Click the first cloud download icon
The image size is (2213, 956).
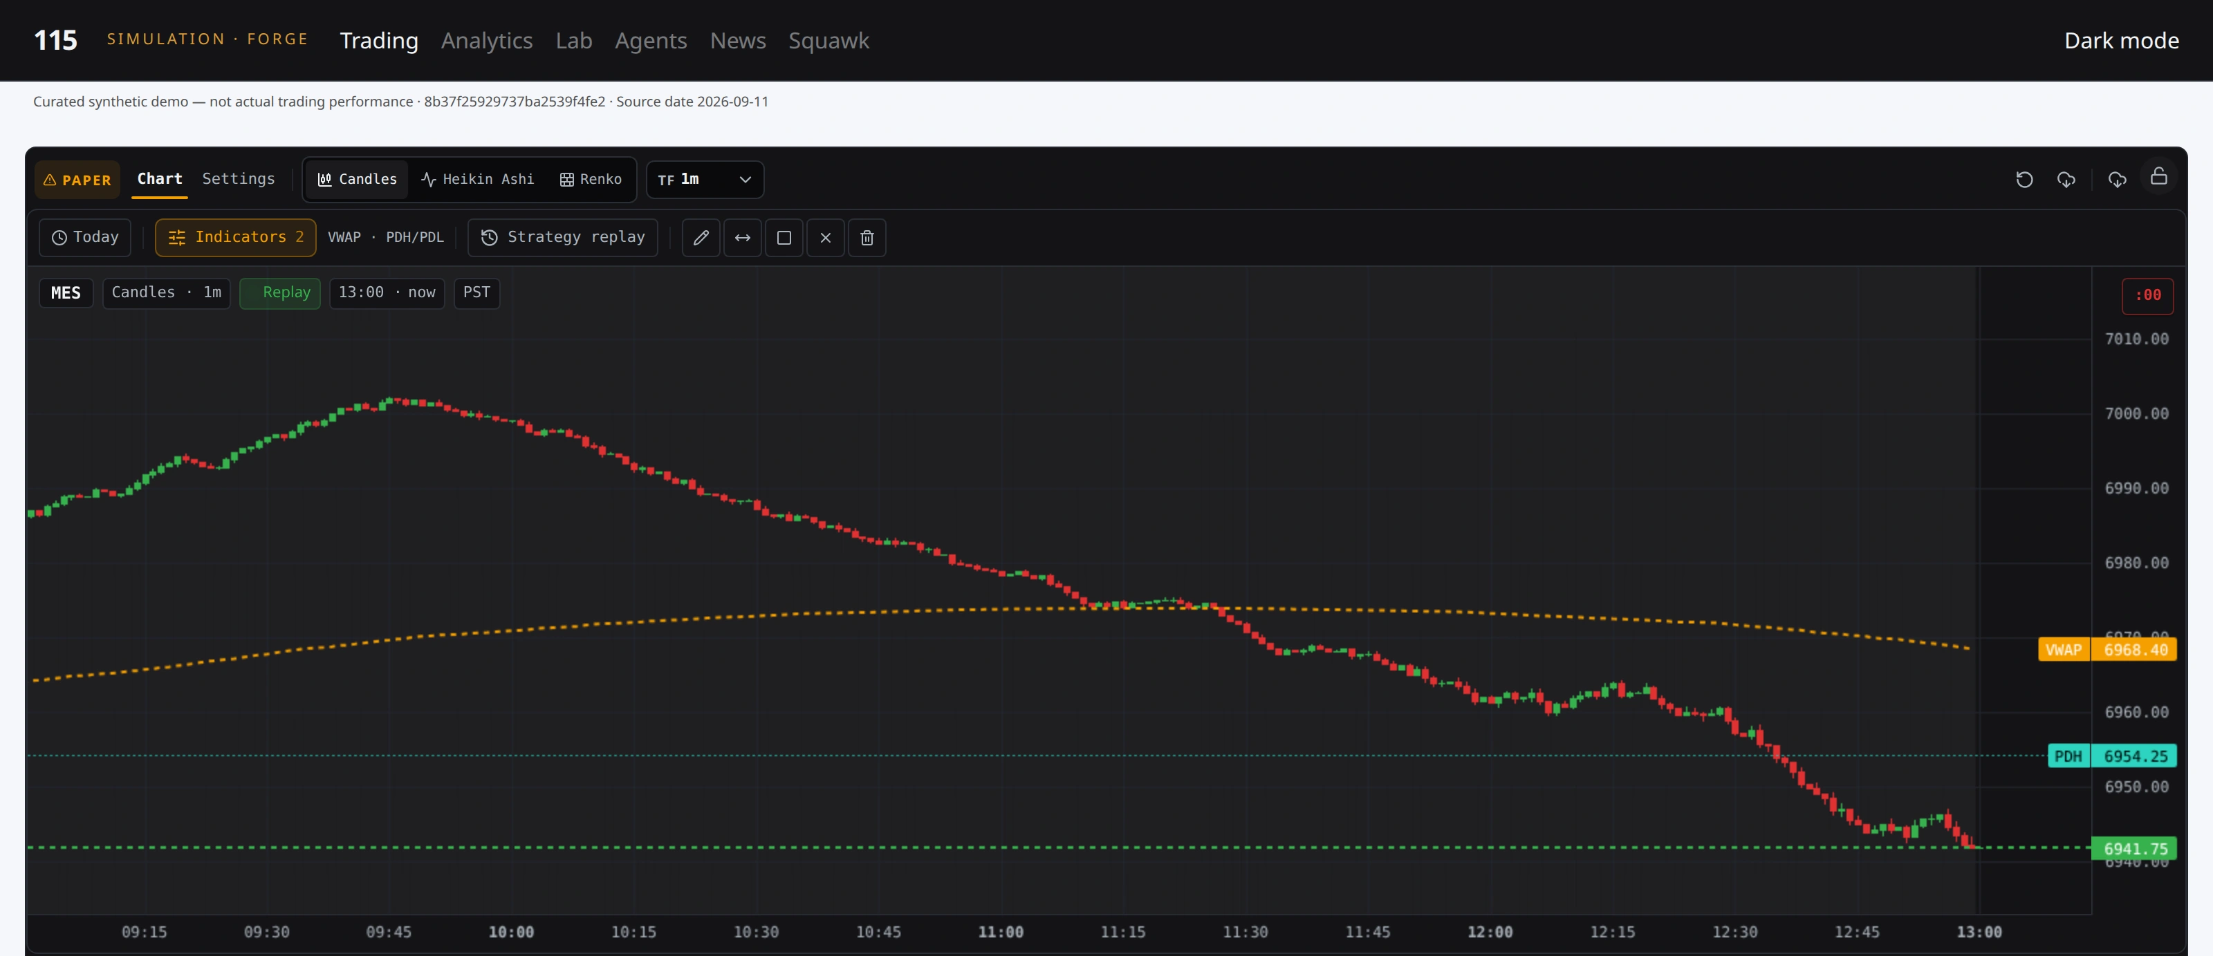tap(2066, 180)
